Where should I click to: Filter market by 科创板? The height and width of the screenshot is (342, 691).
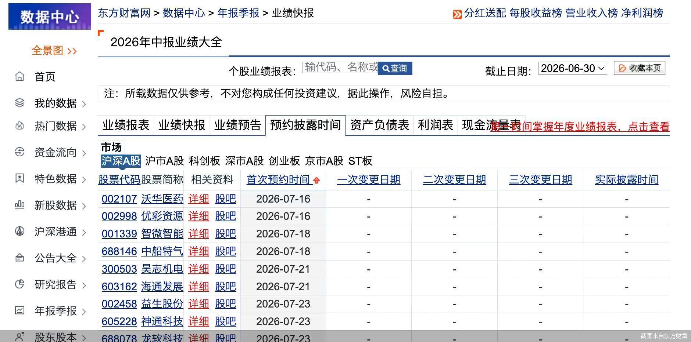204,161
